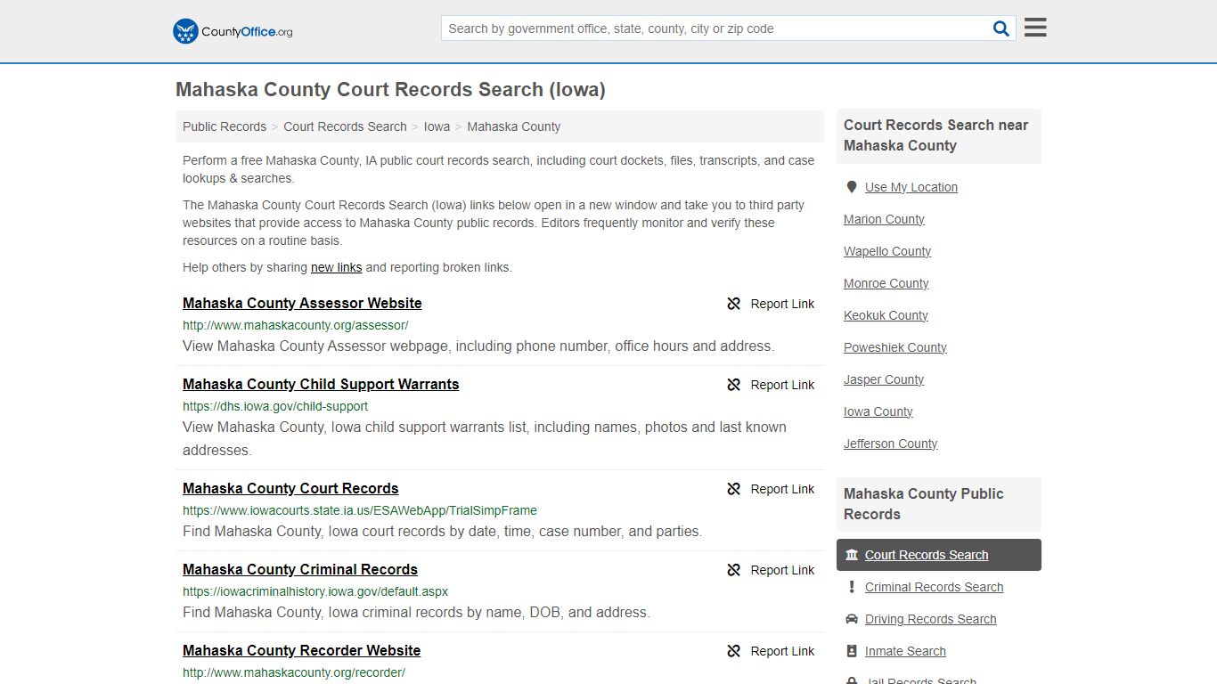1217x684 pixels.
Task: Click the mahaskacounty.org/assessor URL
Action: point(296,325)
